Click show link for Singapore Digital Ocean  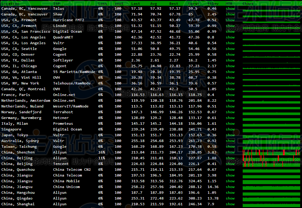[x=230, y=129]
